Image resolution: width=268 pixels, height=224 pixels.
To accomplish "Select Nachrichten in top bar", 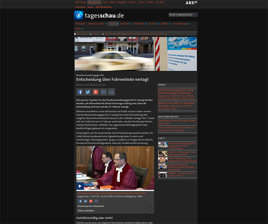I will point(94,2).
